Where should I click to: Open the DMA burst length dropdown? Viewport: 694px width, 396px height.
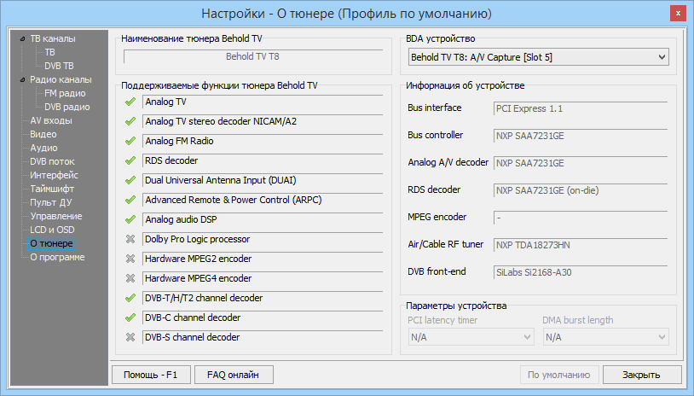[604, 337]
